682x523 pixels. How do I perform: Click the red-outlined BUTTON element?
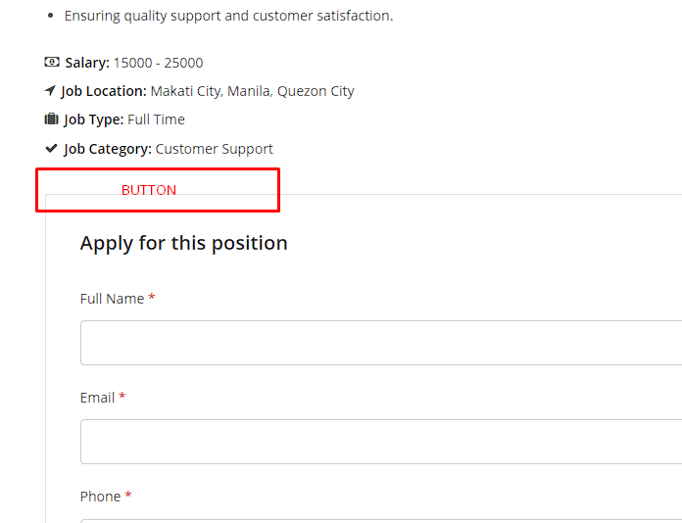(158, 190)
